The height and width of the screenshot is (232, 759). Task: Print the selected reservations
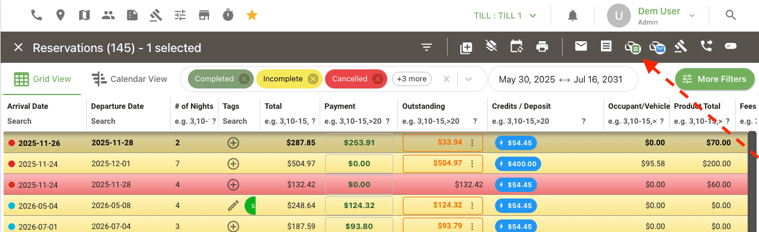(542, 46)
